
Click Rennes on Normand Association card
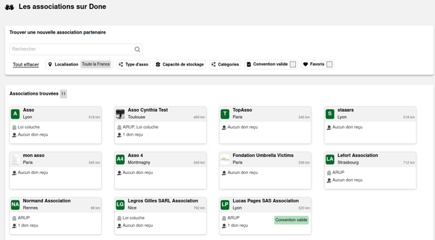pos(31,208)
